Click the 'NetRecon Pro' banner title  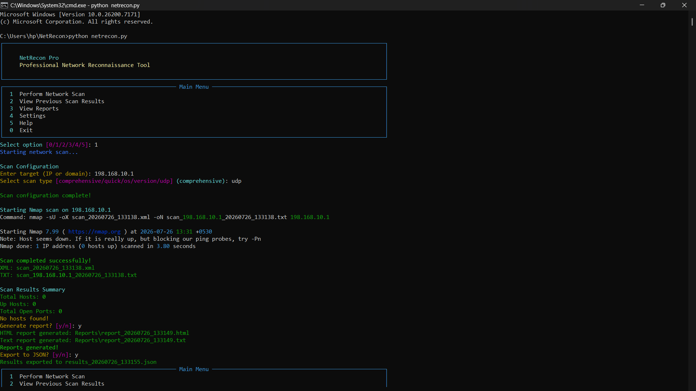[39, 58]
